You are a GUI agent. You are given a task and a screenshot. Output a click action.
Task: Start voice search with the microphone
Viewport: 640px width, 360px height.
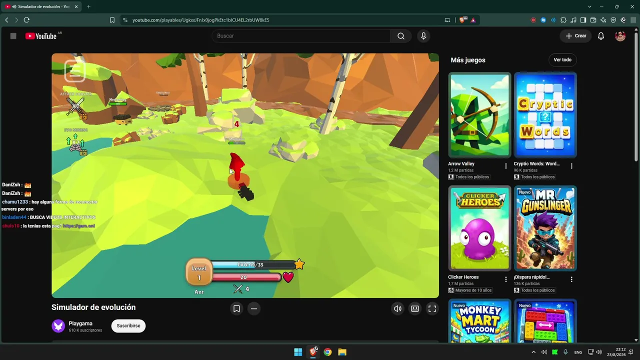[423, 36]
